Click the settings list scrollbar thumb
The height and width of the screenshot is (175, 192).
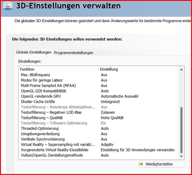point(181,130)
